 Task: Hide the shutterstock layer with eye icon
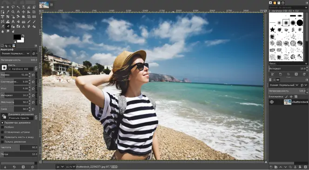click(x=272, y=102)
